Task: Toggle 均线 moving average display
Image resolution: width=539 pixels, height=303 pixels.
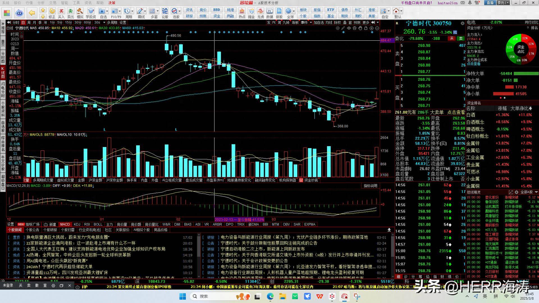Action: point(329,22)
